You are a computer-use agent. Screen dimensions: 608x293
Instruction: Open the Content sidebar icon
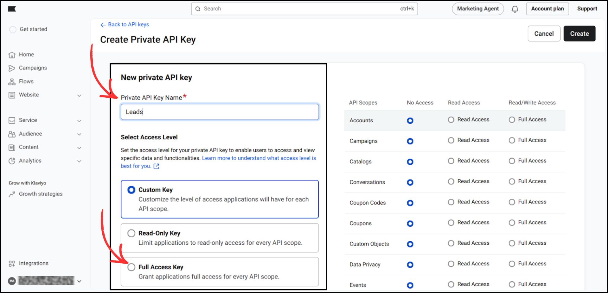point(12,147)
